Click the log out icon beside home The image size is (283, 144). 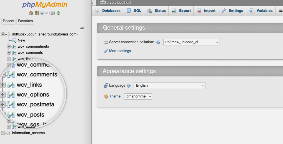coord(37,13)
